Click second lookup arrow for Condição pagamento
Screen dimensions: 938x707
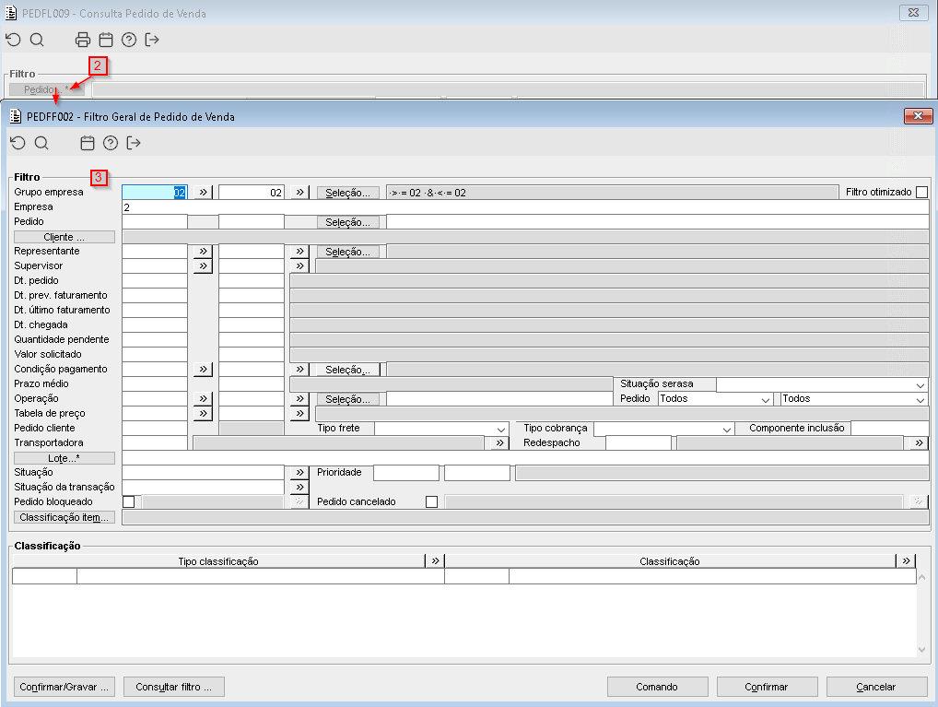coord(299,370)
